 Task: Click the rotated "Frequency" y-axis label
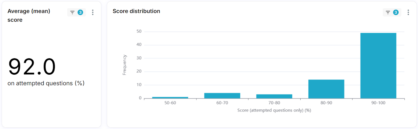(124, 65)
